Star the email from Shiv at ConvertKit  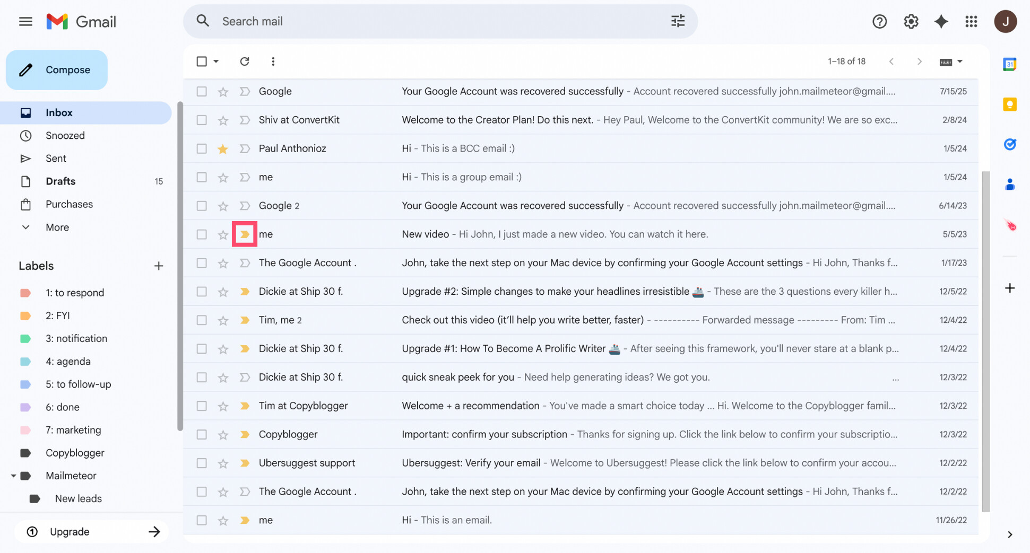tap(223, 120)
